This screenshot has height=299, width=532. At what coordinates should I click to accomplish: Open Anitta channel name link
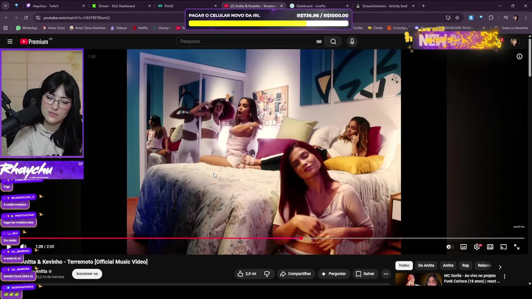[x=41, y=271]
